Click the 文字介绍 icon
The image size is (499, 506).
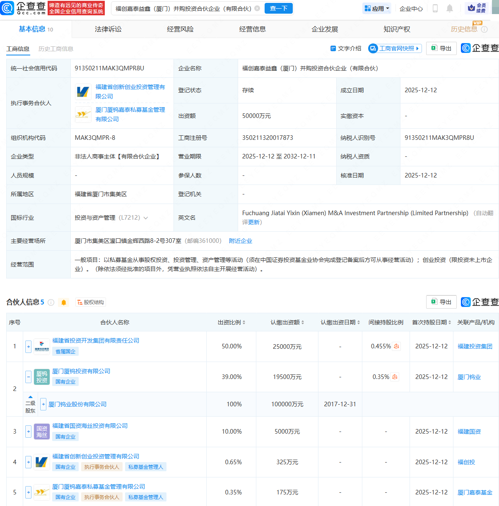[x=333, y=48]
